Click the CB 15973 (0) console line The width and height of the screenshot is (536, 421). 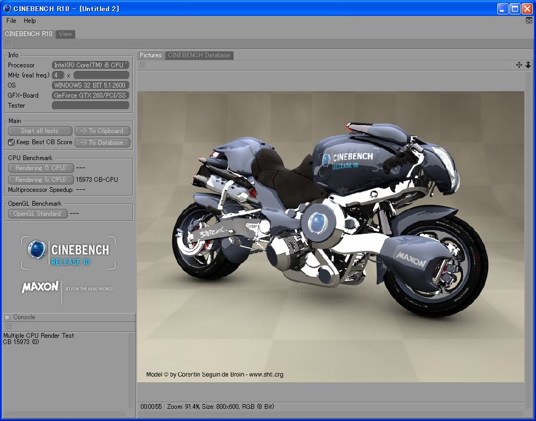21,341
